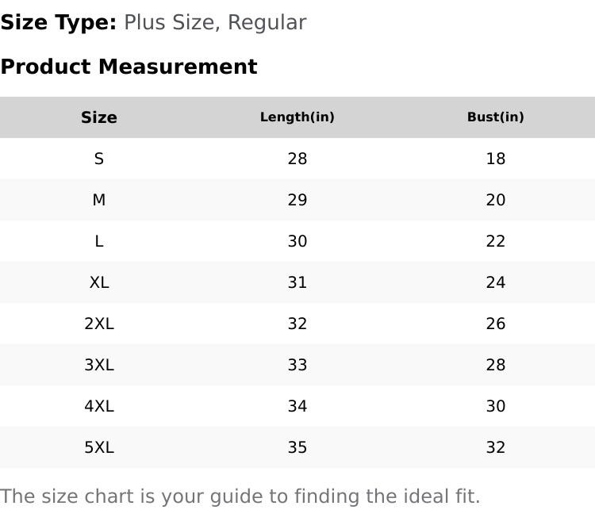Click the Bust(in) column header
The width and height of the screenshot is (595, 525).
pyautogui.click(x=496, y=117)
